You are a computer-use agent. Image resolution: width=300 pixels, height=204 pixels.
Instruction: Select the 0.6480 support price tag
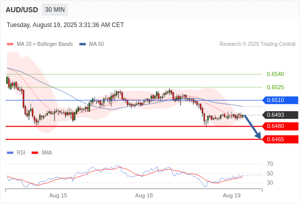(280, 126)
